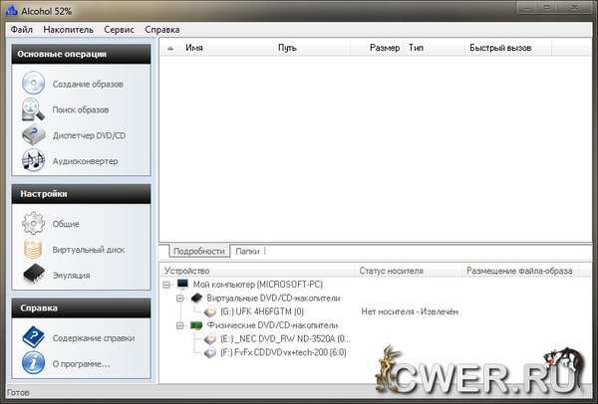
Task: Click Размещение файла-образа column header
Action: 520,271
